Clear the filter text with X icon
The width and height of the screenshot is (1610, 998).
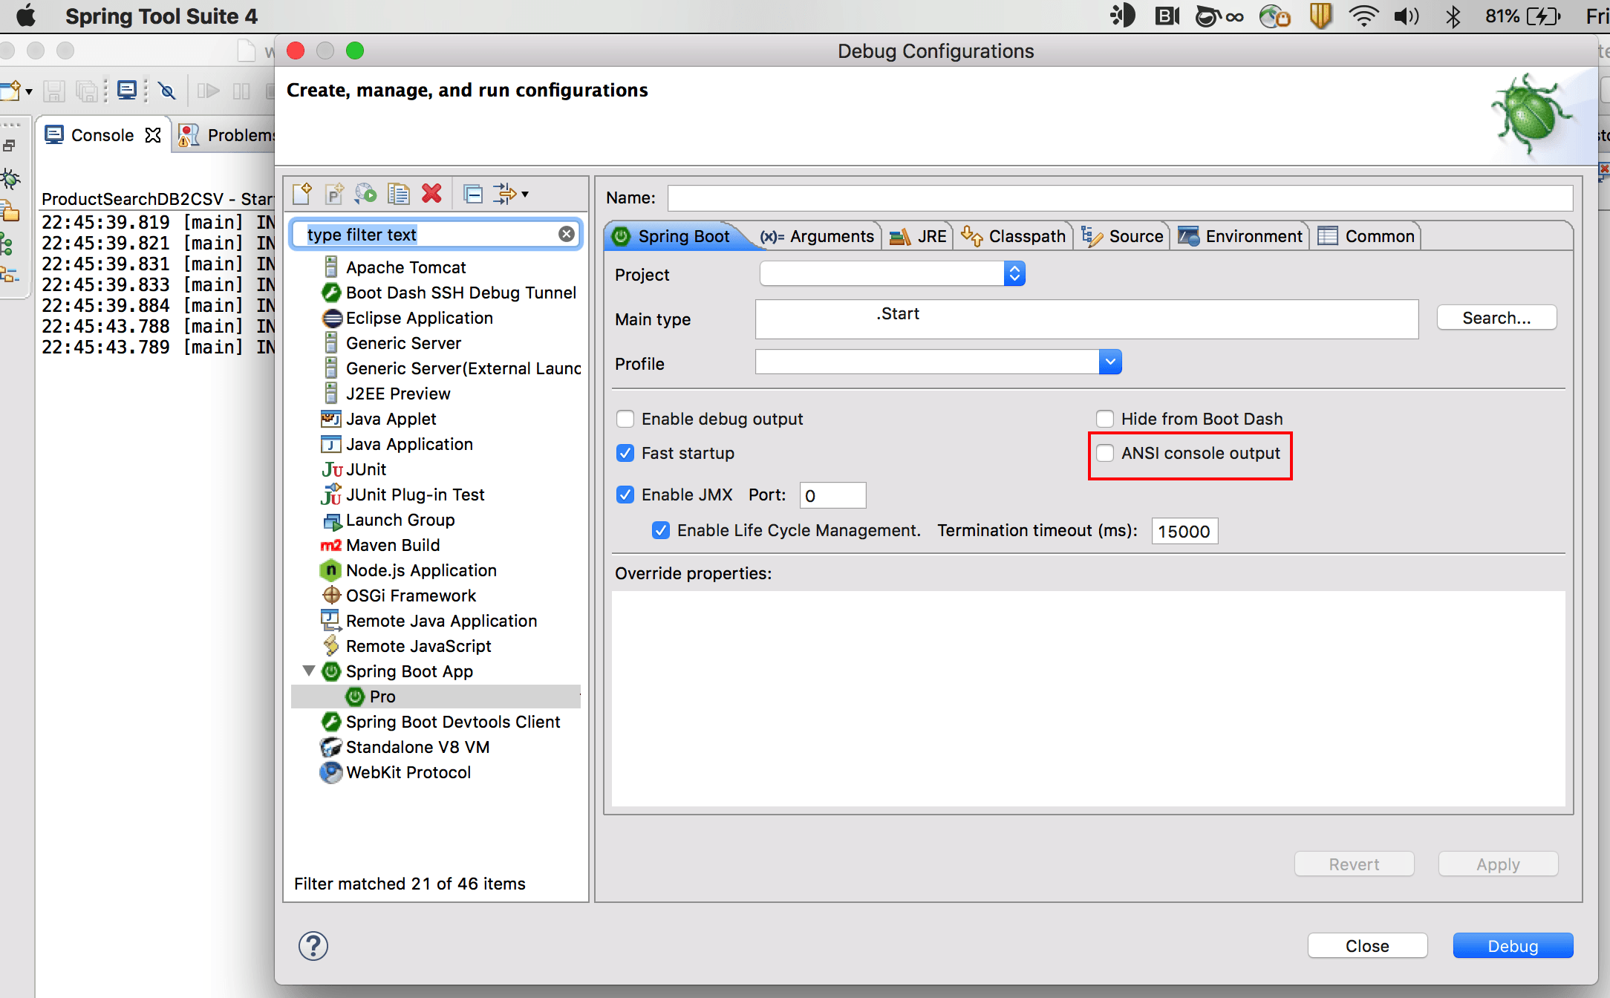(x=567, y=235)
